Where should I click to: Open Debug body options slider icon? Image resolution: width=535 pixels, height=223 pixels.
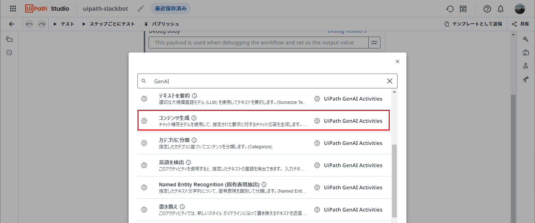(x=374, y=43)
